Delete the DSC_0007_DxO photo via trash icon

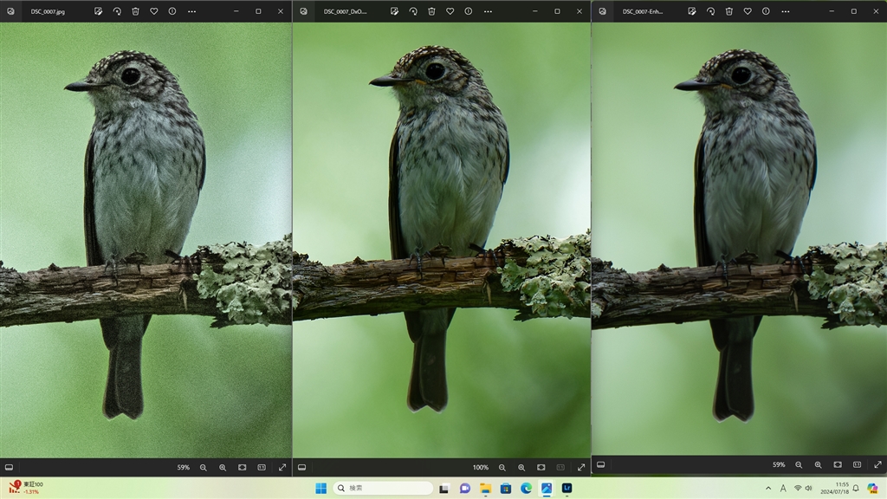click(x=431, y=11)
